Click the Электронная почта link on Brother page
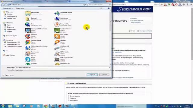 [144, 31]
